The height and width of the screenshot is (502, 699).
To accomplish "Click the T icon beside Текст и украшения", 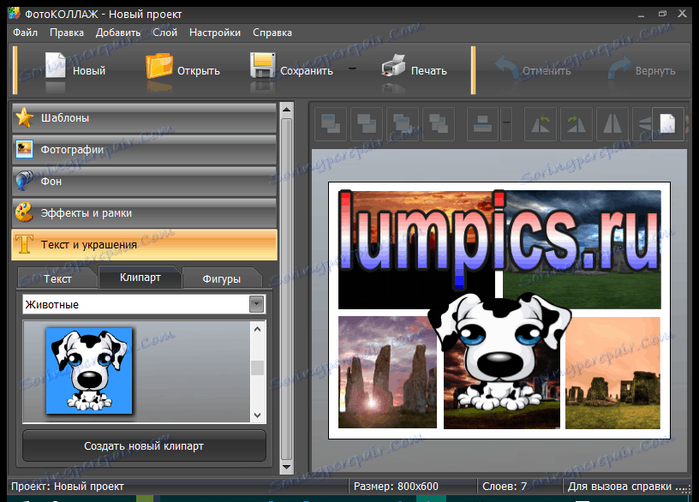I will [x=24, y=244].
